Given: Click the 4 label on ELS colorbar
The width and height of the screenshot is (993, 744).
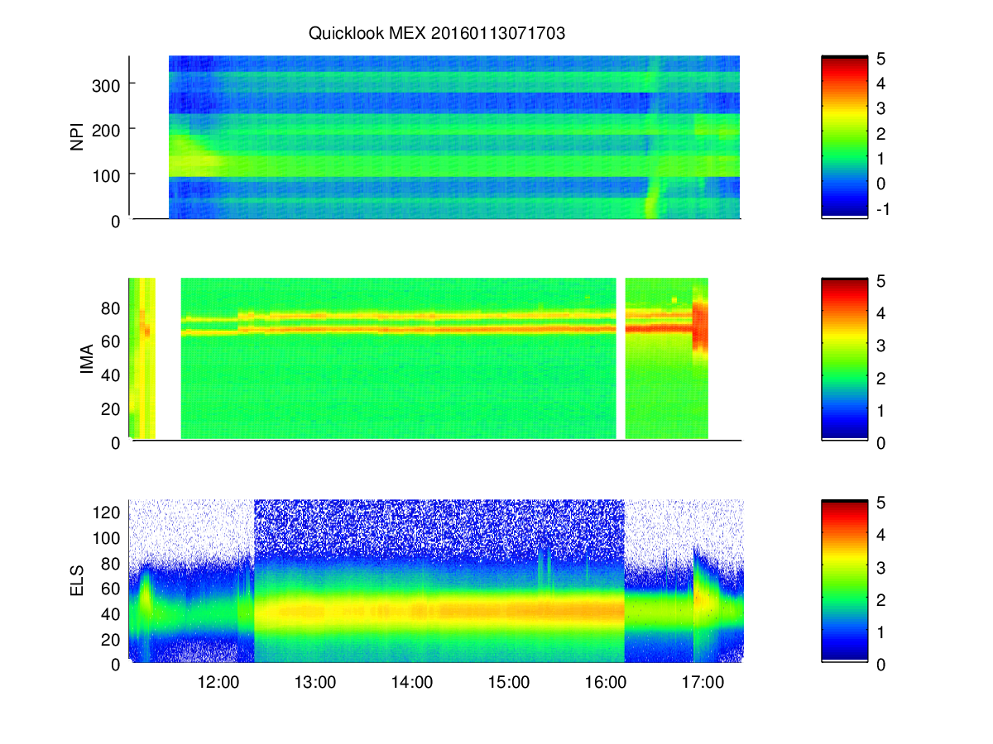Looking at the screenshot, I should 881,535.
